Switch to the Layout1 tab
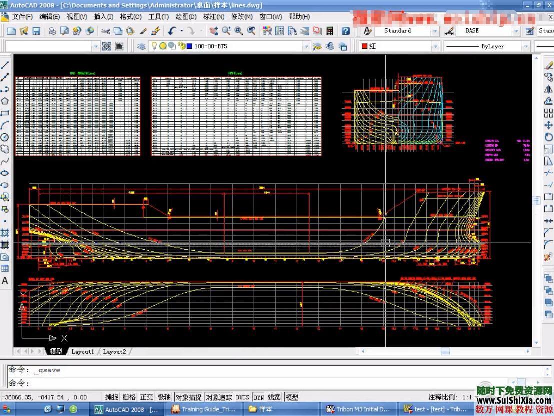Image resolution: width=554 pixels, height=416 pixels. click(82, 352)
